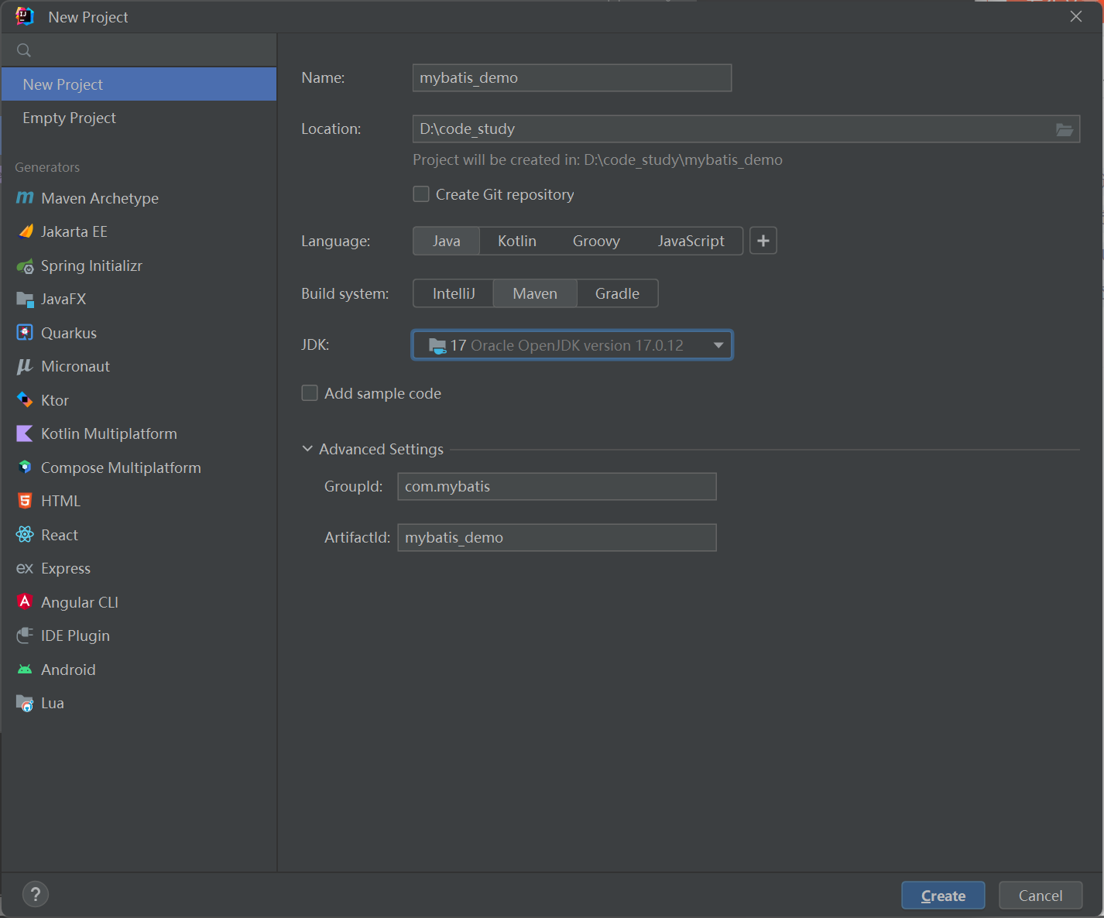Open Compose Multiplatform generator entry
The width and height of the screenshot is (1104, 918).
pyautogui.click(x=139, y=468)
